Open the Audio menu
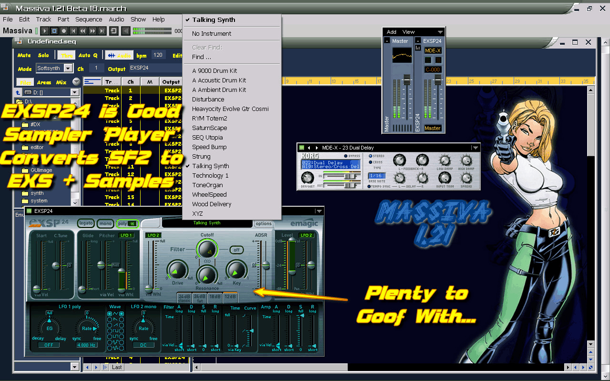This screenshot has width=610, height=381. [116, 20]
